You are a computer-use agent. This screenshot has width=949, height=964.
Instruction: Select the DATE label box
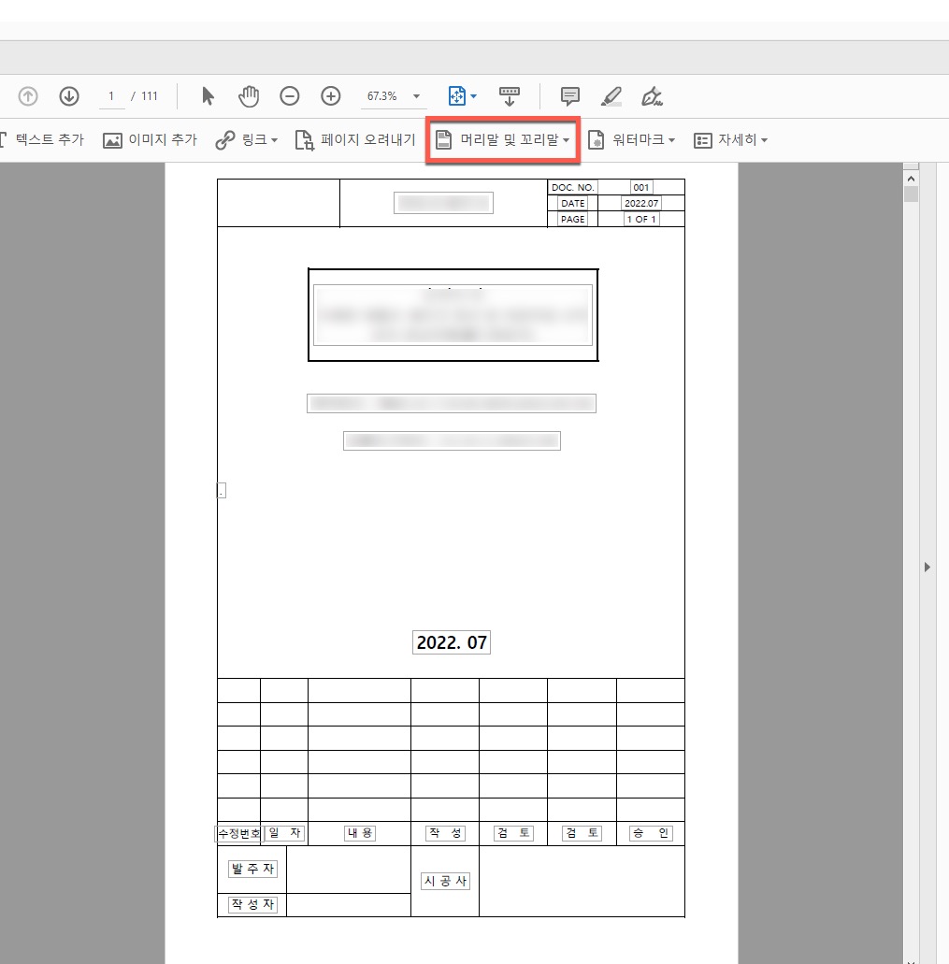572,204
